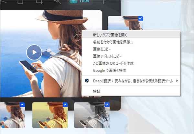Open the DeepL翻訳 extension menu entry
Image resolution: width=194 pixels, height=134 pixels.
click(x=131, y=81)
